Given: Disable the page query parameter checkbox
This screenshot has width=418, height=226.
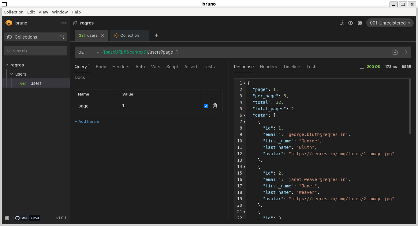Looking at the screenshot, I should click(206, 106).
